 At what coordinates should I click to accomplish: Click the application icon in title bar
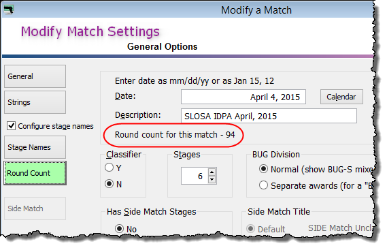pyautogui.click(x=9, y=10)
